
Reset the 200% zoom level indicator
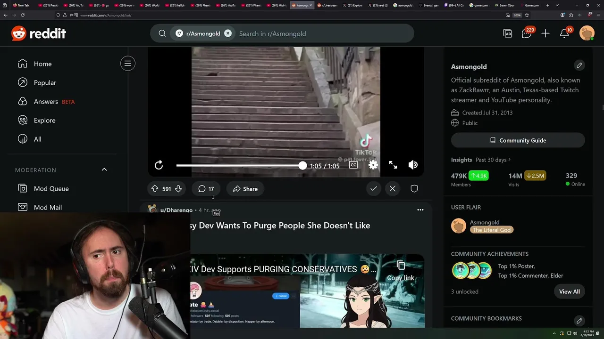tap(517, 15)
